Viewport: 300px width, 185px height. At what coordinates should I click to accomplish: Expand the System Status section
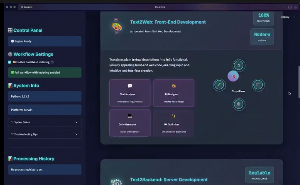click(45, 122)
